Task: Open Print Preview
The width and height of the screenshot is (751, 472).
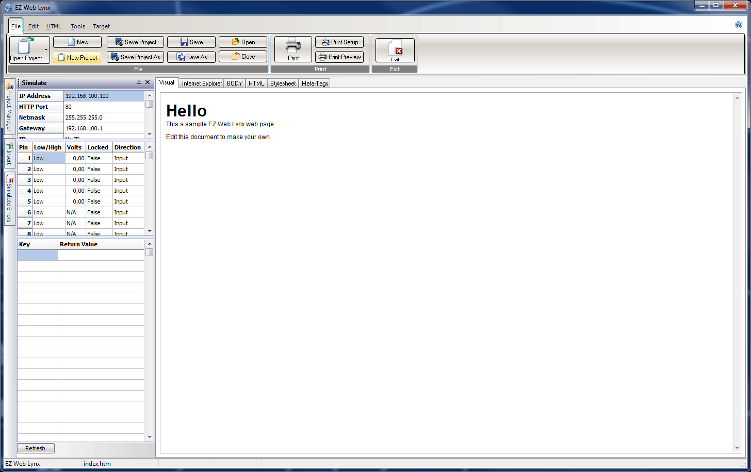Action: pyautogui.click(x=339, y=57)
